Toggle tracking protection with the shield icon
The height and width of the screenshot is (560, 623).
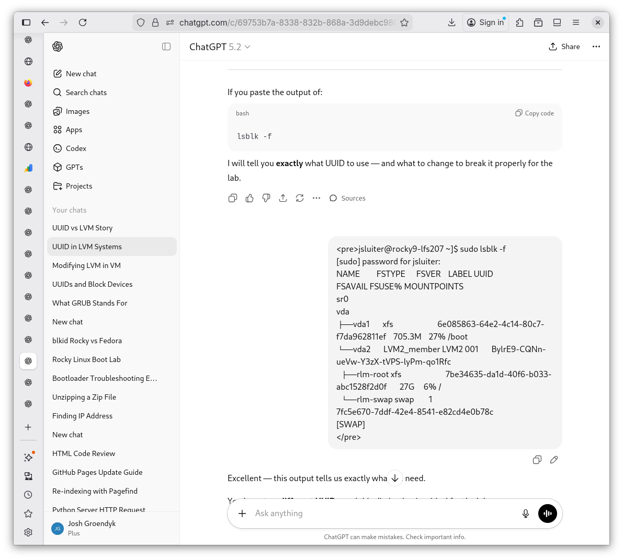pos(140,22)
